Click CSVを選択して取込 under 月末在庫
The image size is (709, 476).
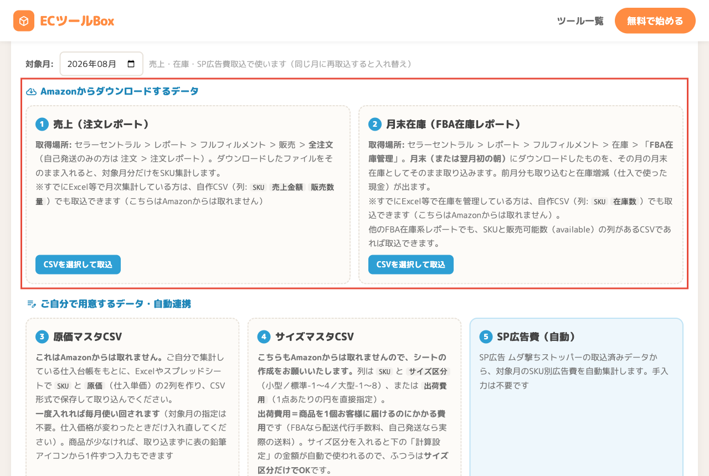click(x=411, y=265)
